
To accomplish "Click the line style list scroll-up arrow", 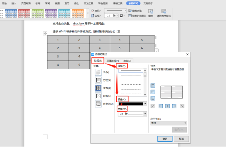I will click(145, 70).
